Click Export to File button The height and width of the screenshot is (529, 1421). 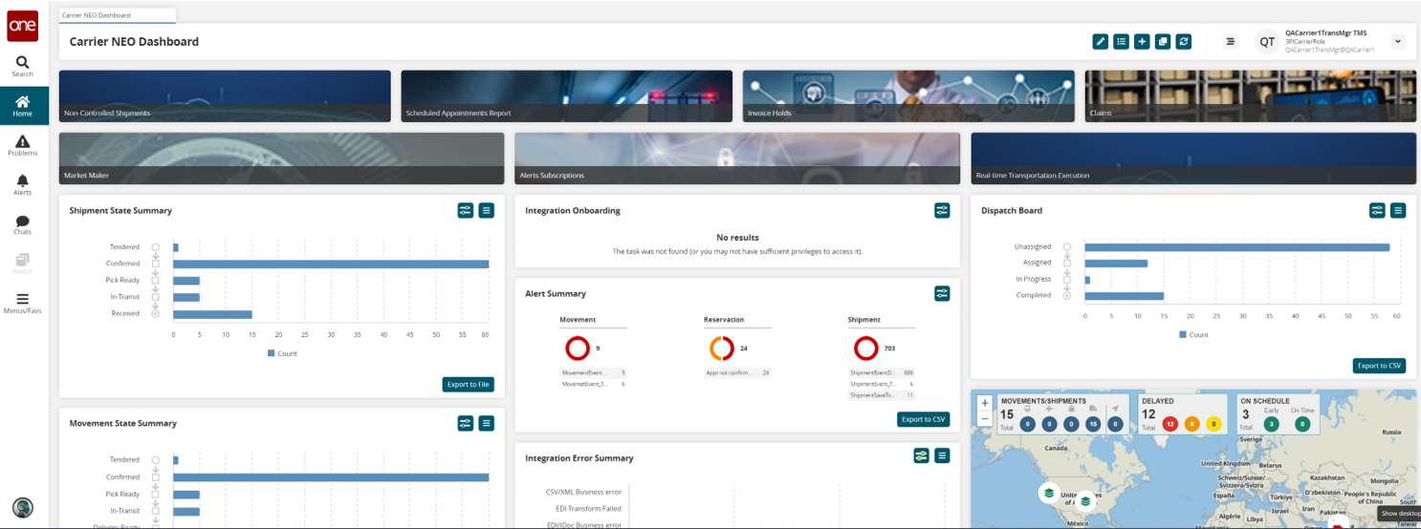pos(469,384)
